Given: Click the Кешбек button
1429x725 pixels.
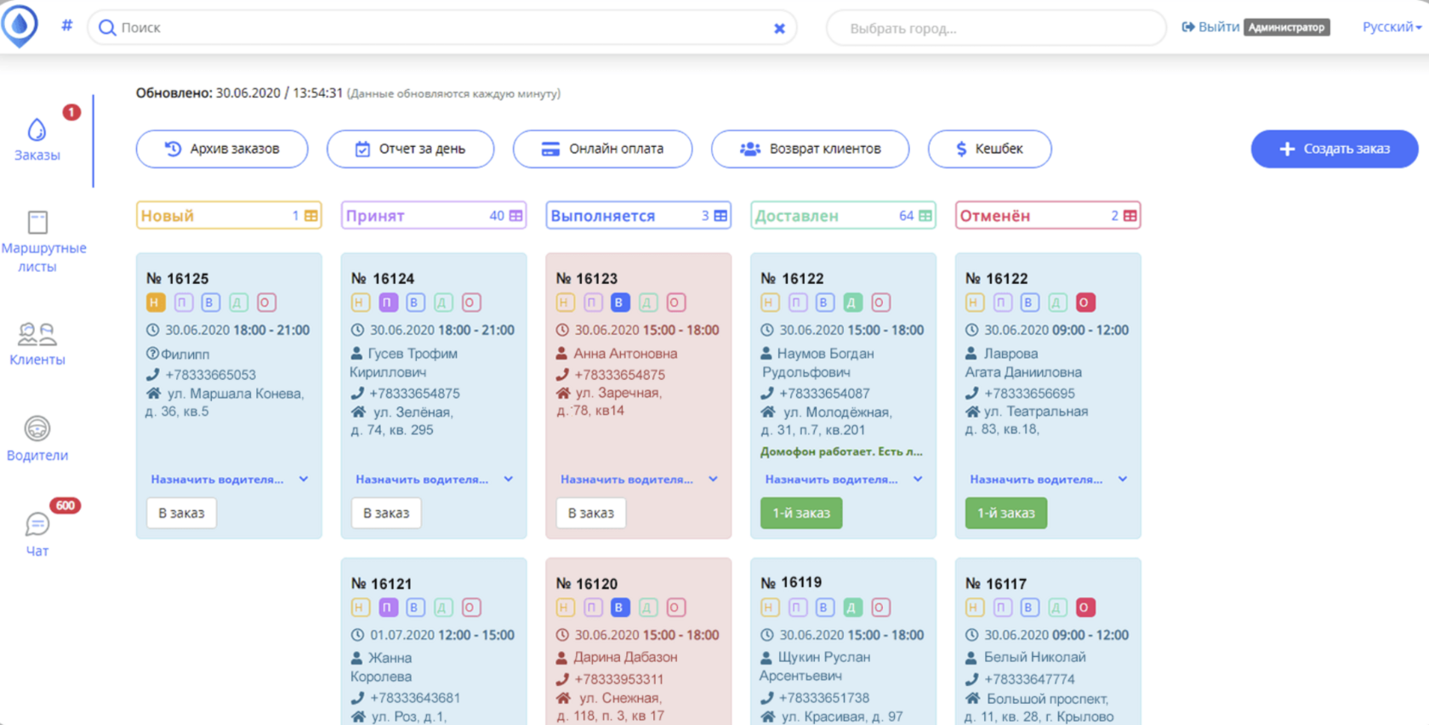Looking at the screenshot, I should (989, 149).
